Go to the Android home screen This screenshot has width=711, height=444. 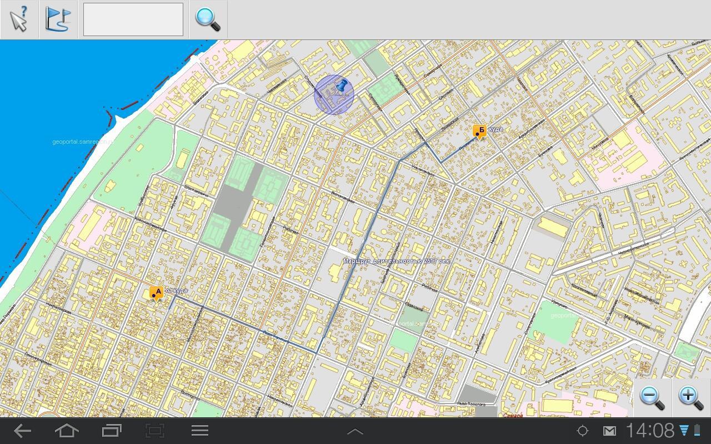[x=67, y=431]
